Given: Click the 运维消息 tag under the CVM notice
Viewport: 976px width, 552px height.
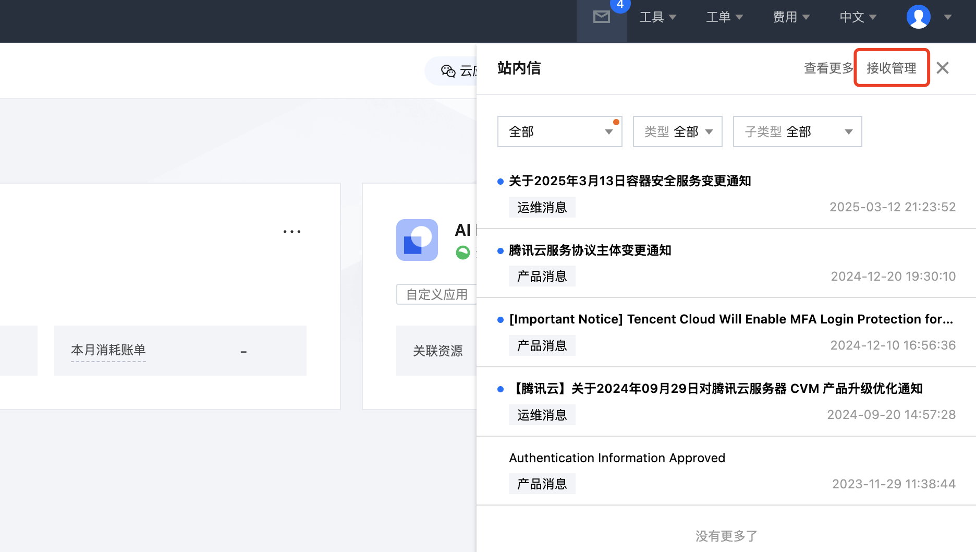Looking at the screenshot, I should point(542,415).
